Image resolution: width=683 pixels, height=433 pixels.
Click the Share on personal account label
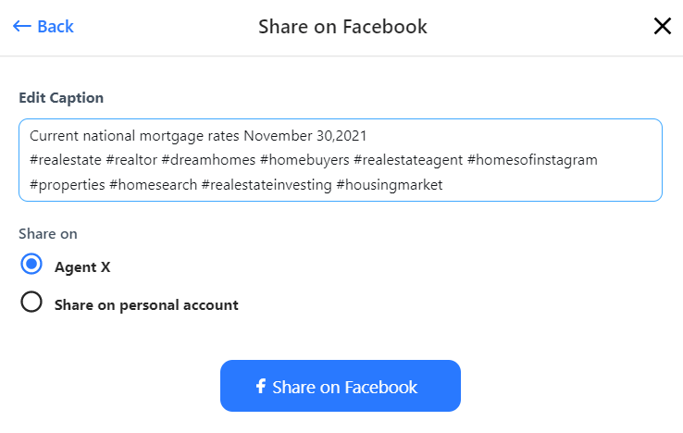(x=146, y=304)
